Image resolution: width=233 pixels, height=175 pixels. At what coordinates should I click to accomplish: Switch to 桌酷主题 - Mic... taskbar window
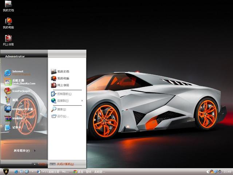point(53,172)
